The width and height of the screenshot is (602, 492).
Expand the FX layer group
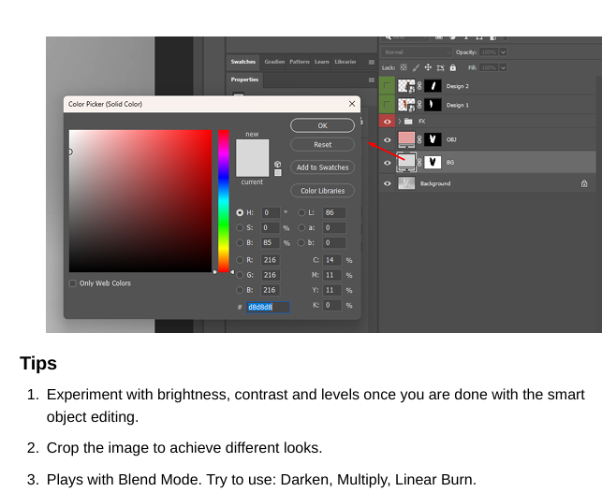pyautogui.click(x=399, y=122)
